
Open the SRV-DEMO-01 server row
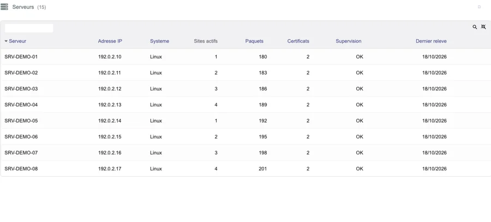[x=245, y=57]
